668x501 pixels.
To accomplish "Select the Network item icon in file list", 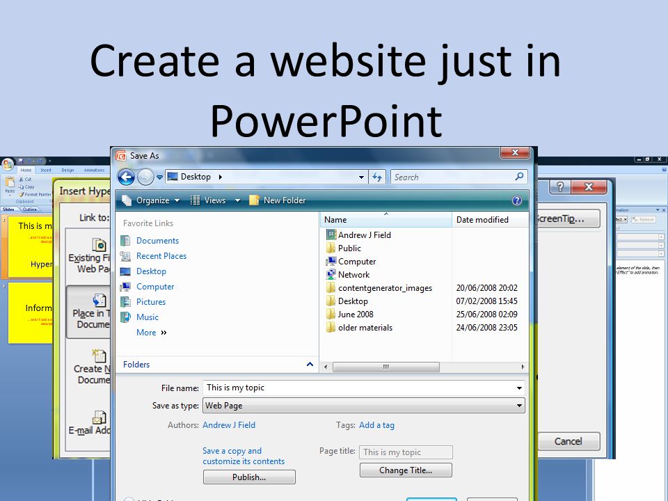I will point(331,274).
